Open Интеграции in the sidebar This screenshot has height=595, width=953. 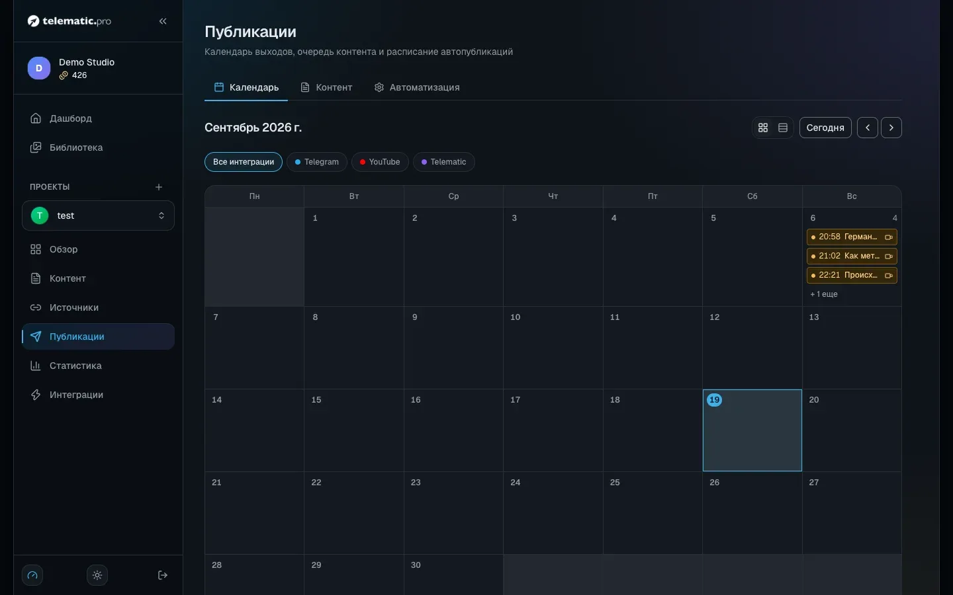click(98, 395)
